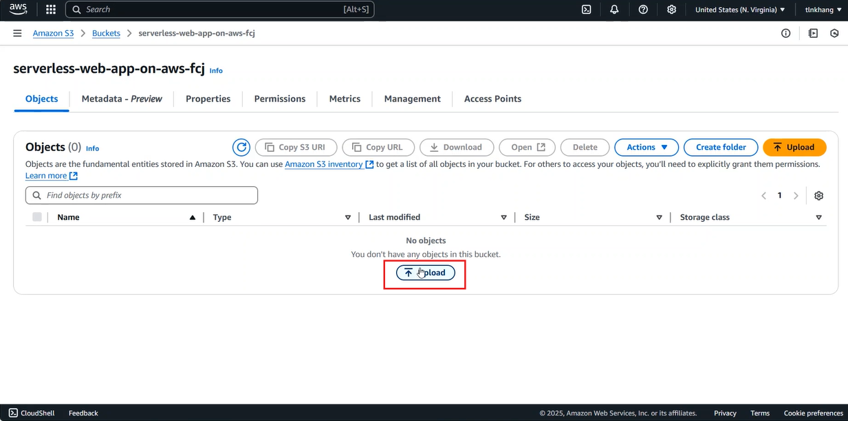Open the Type column sort arrow
Viewport: 848px width, 421px height.
tap(348, 217)
